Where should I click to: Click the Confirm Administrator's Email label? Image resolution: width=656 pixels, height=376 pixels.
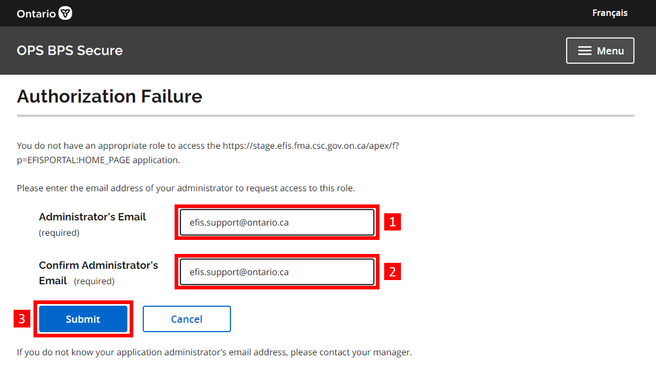pyautogui.click(x=98, y=265)
